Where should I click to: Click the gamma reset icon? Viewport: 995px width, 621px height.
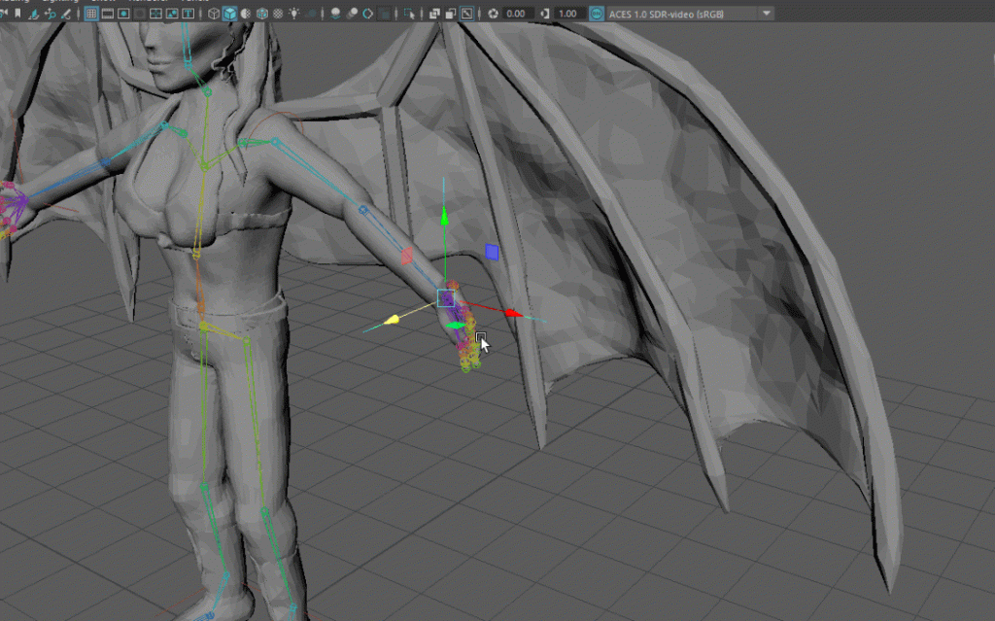pos(545,14)
